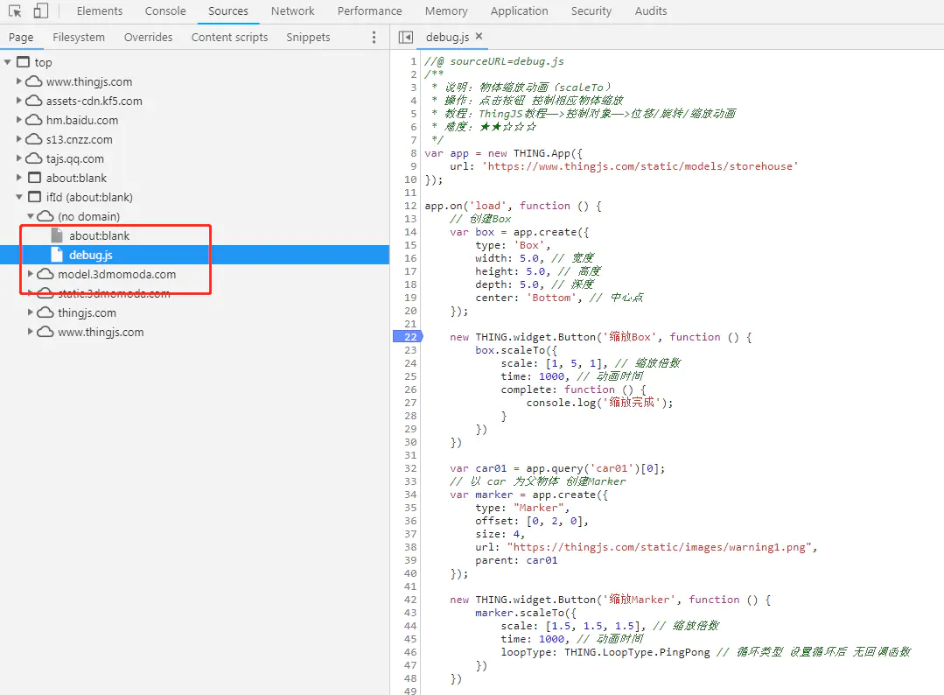Switch to the Console tab
Screen dimensions: 944x695
165,11
